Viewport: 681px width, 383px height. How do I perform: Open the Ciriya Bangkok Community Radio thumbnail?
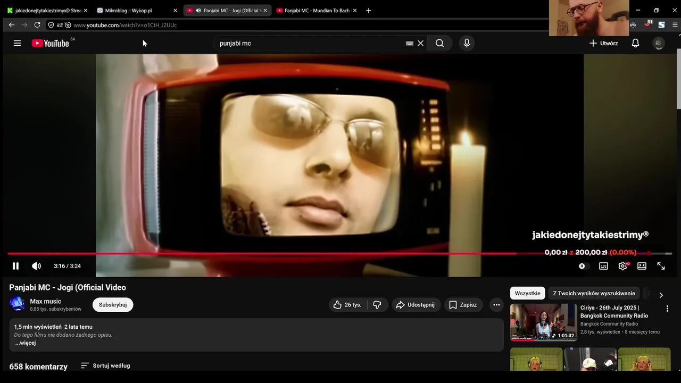(x=543, y=322)
